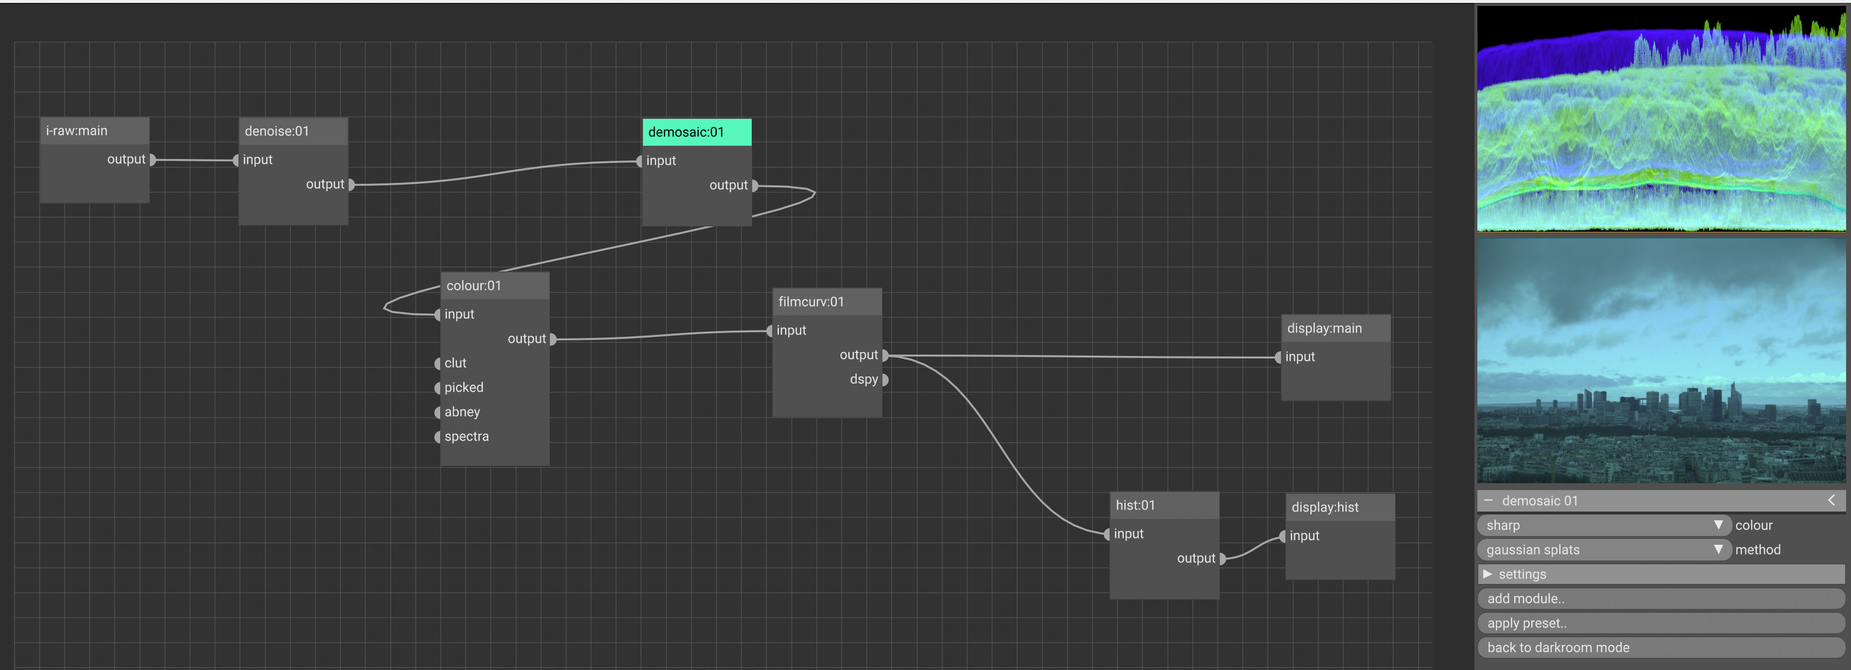Click the denoise:01 input connector

pos(237,160)
